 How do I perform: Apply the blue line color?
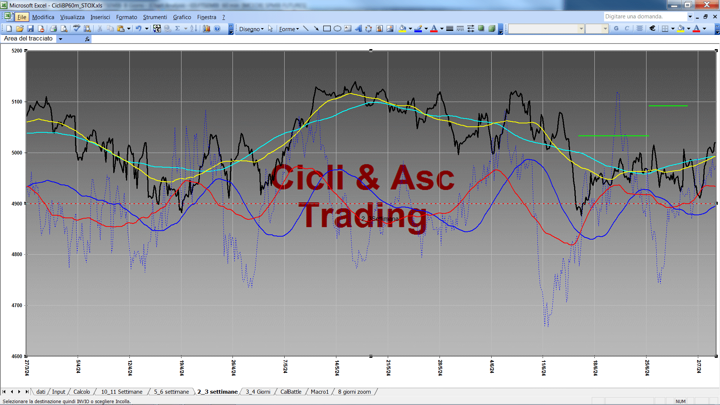[x=418, y=29]
